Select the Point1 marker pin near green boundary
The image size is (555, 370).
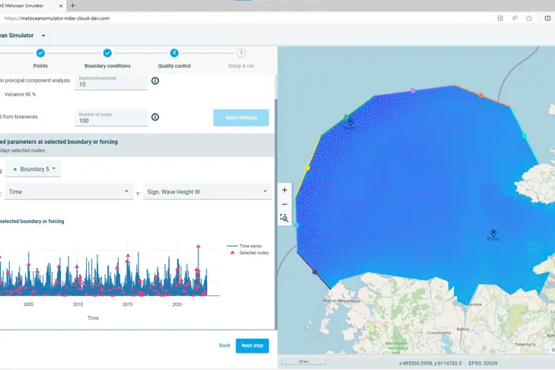pyautogui.click(x=350, y=122)
